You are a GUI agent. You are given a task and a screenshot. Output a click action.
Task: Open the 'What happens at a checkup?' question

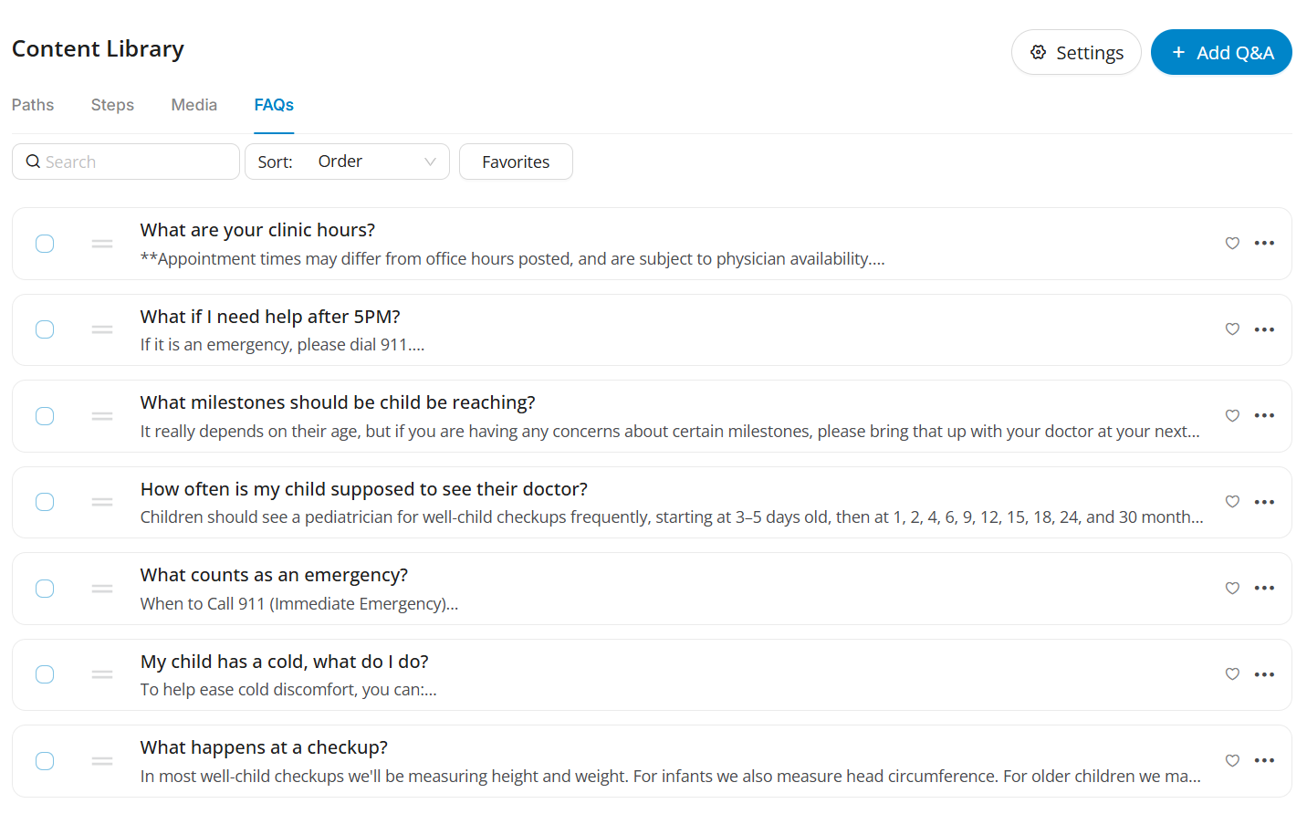coord(264,747)
